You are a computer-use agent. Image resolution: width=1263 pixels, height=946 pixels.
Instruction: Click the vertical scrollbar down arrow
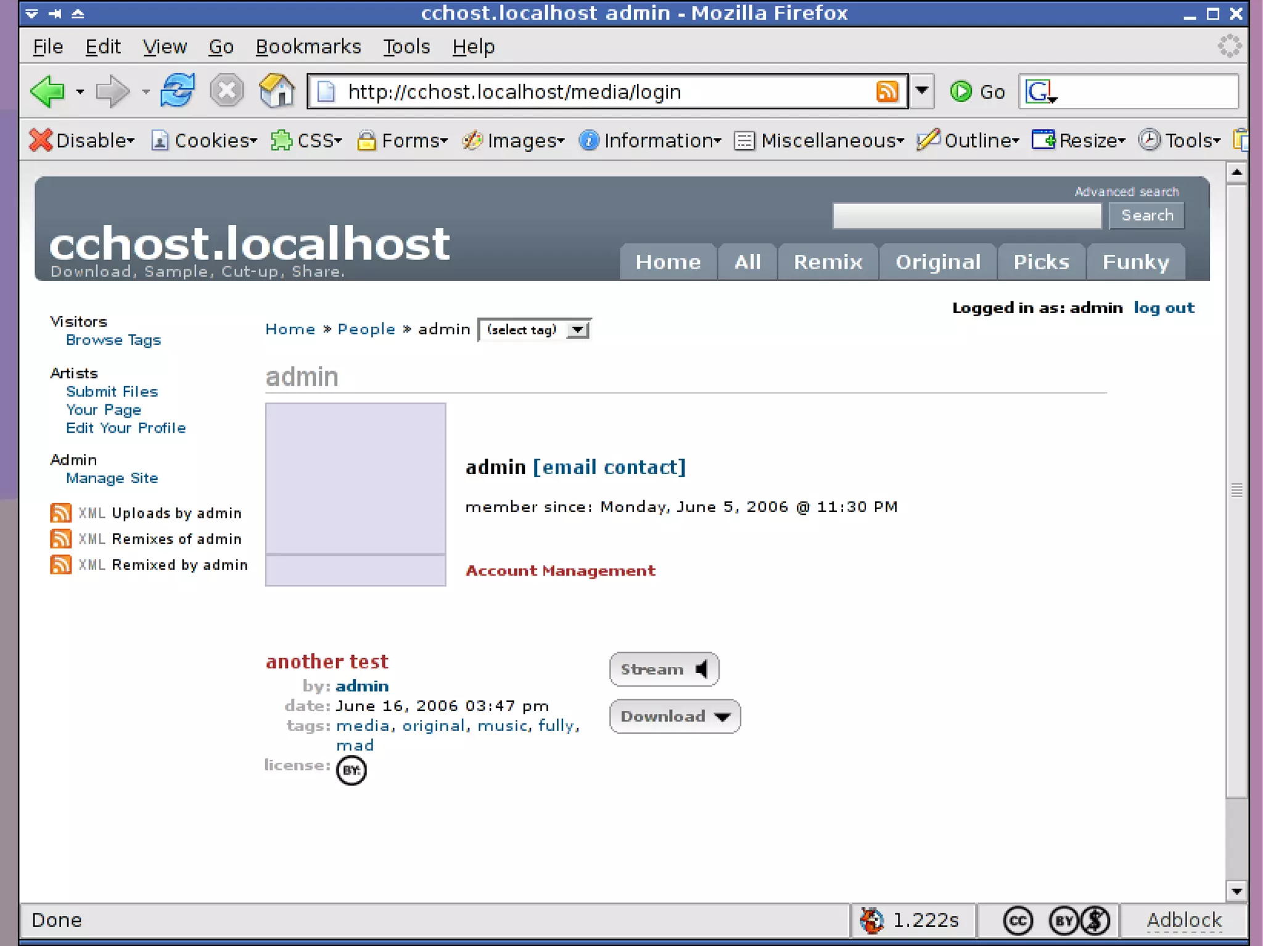click(x=1236, y=891)
